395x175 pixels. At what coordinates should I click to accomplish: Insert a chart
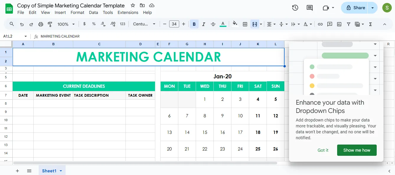(339, 24)
